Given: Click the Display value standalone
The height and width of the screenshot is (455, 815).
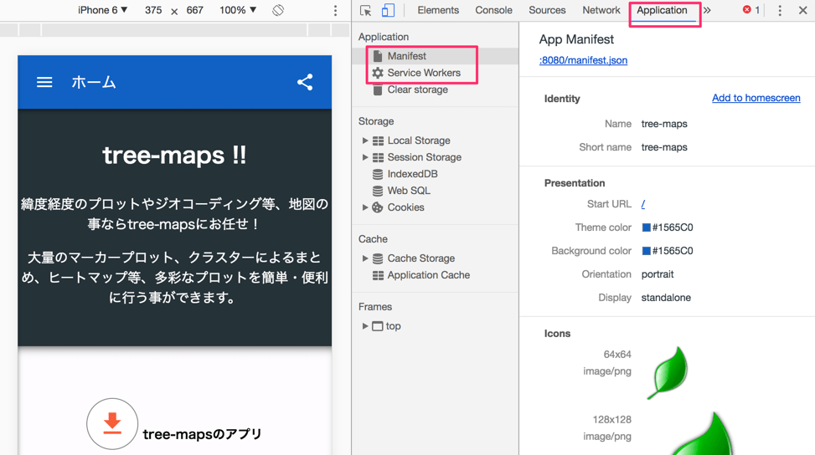Looking at the screenshot, I should point(666,298).
